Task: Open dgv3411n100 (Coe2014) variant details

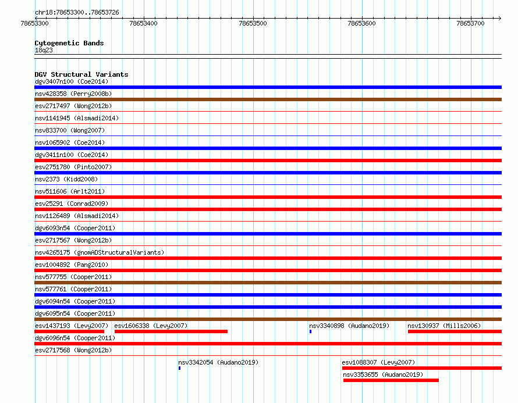Action: (x=72, y=155)
